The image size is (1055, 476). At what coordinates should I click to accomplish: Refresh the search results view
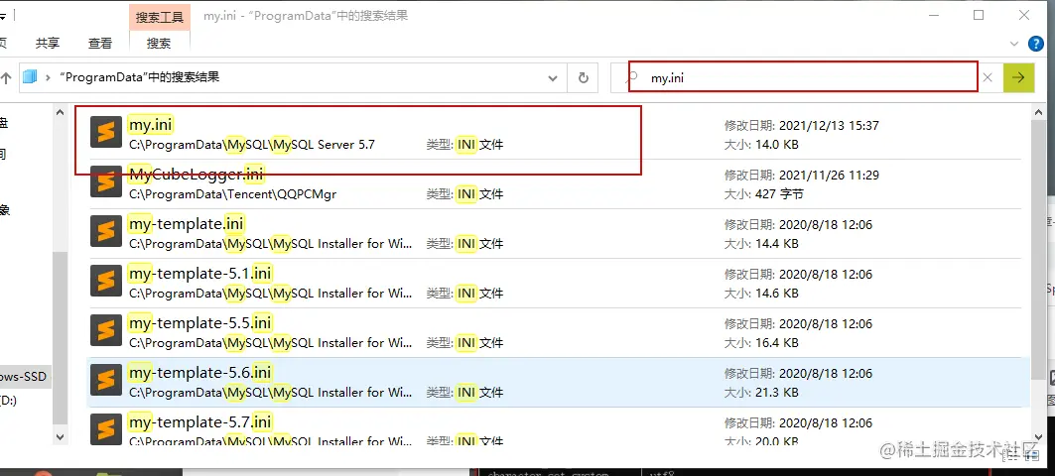583,78
